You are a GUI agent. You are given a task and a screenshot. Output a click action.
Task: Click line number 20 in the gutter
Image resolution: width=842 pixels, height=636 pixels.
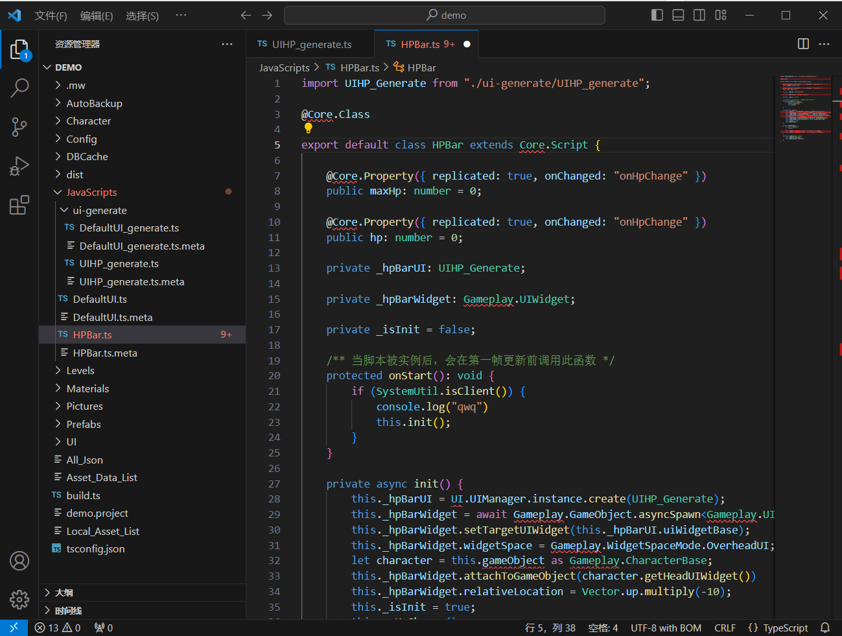274,376
